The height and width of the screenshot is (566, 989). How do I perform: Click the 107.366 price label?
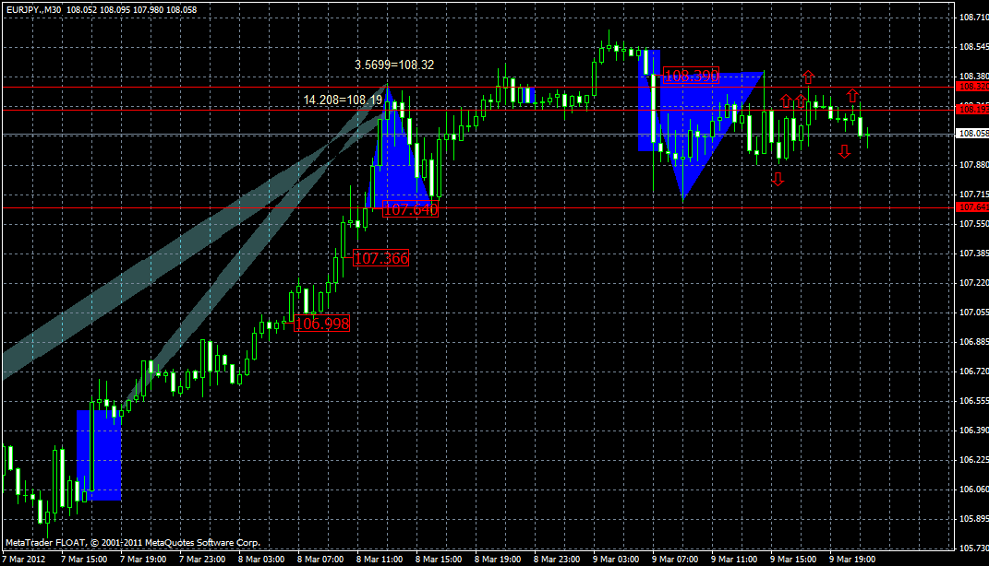click(380, 258)
